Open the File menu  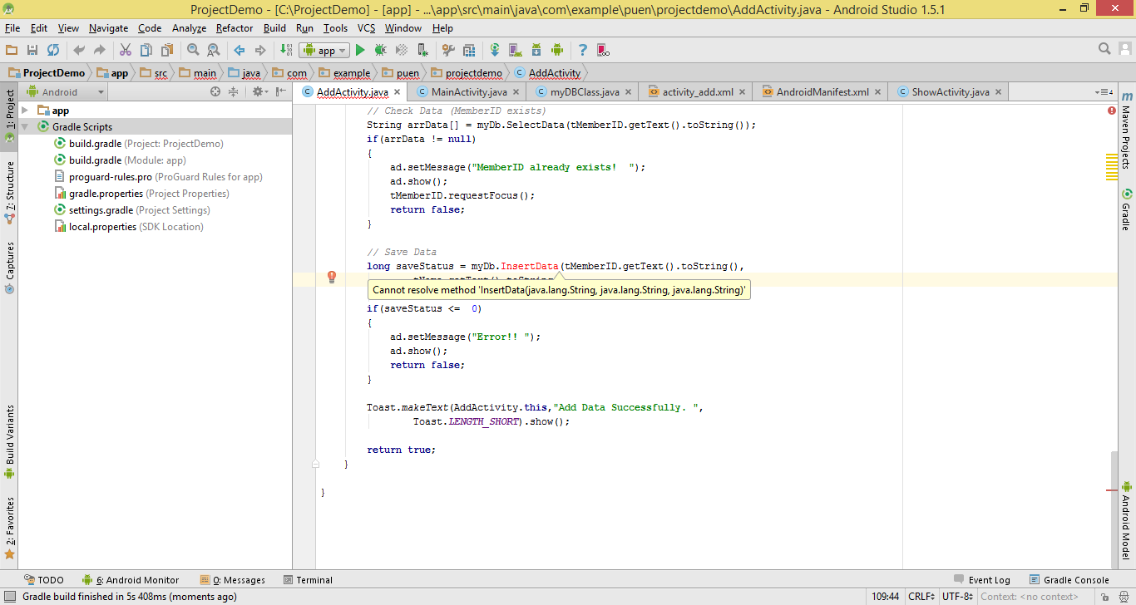point(12,28)
